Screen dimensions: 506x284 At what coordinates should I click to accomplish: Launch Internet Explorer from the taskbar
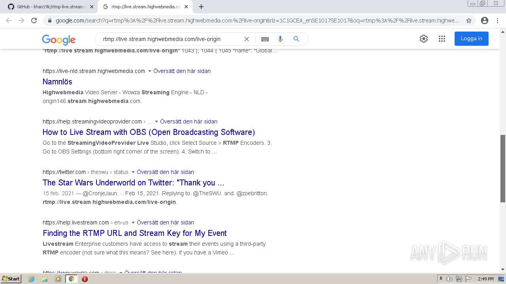(x=32, y=279)
